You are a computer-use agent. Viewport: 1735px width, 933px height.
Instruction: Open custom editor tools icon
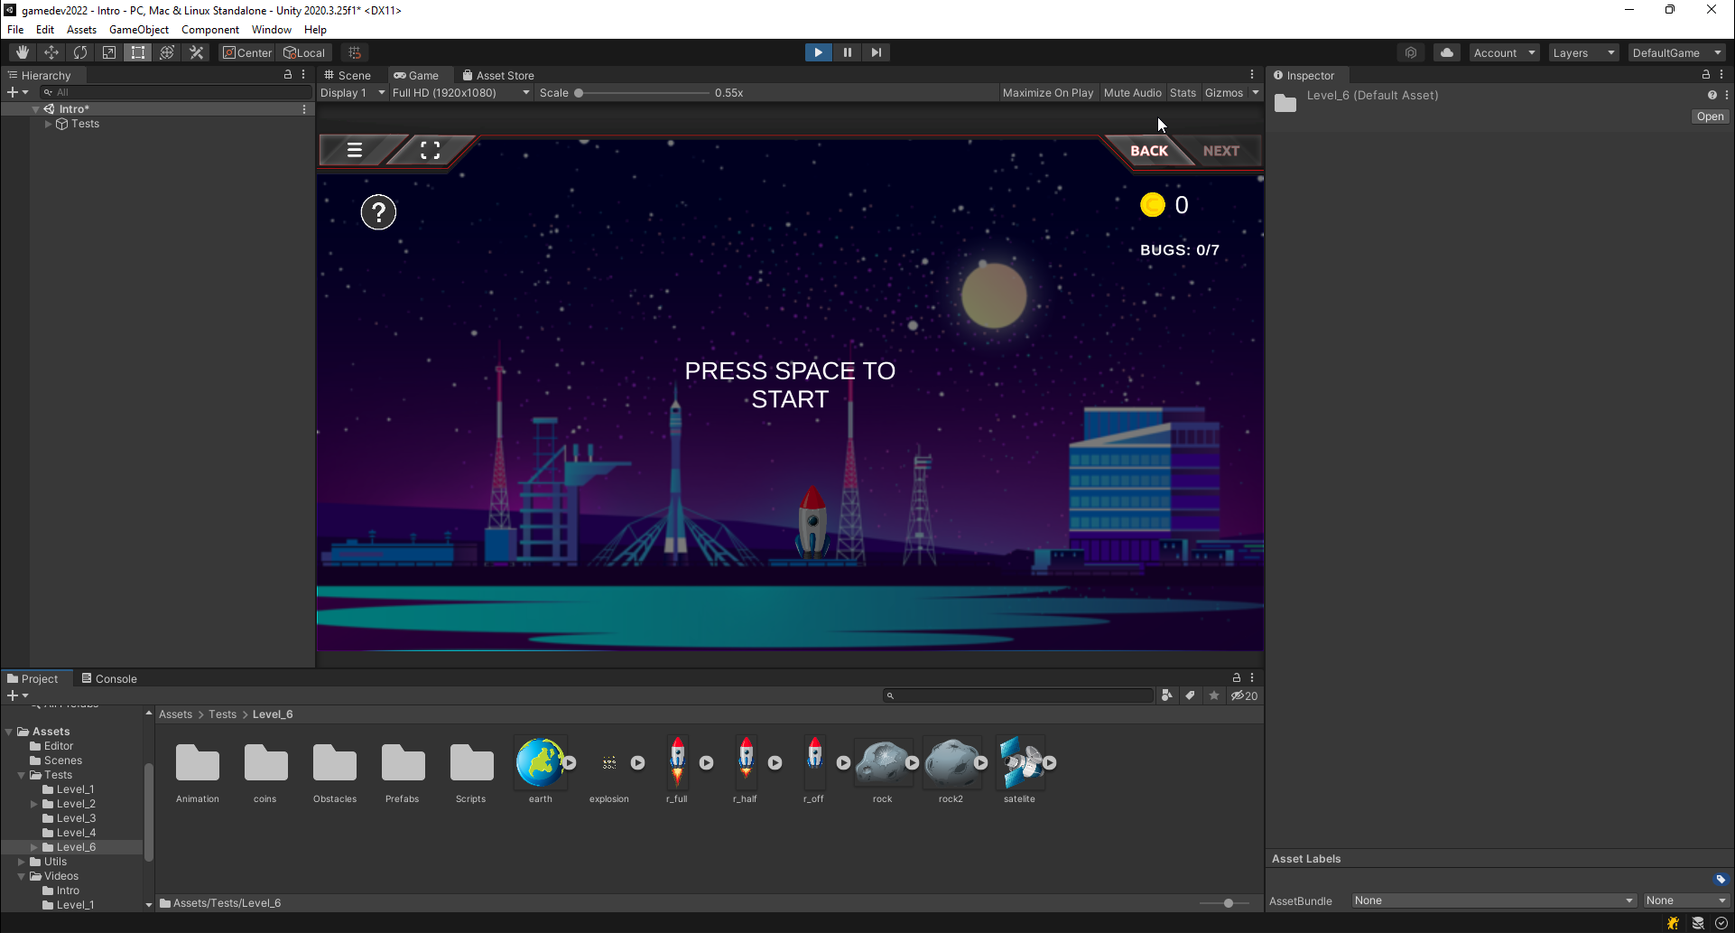196,52
